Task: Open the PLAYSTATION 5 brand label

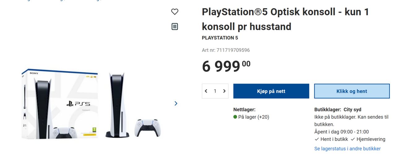Action: click(220, 38)
